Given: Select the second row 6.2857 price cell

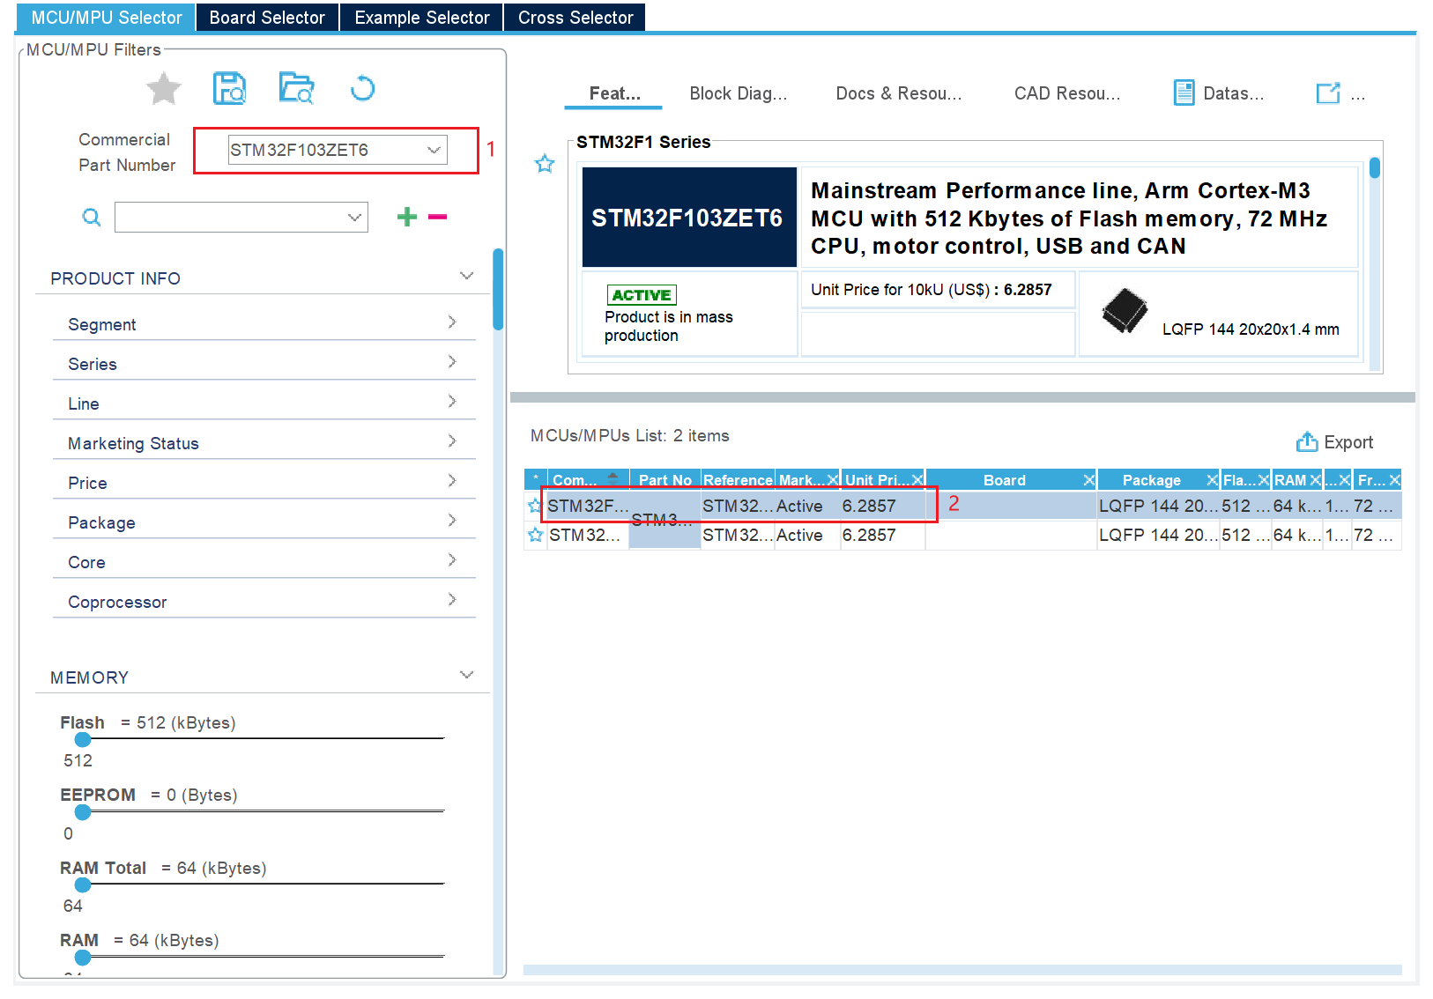Looking at the screenshot, I should 882,535.
